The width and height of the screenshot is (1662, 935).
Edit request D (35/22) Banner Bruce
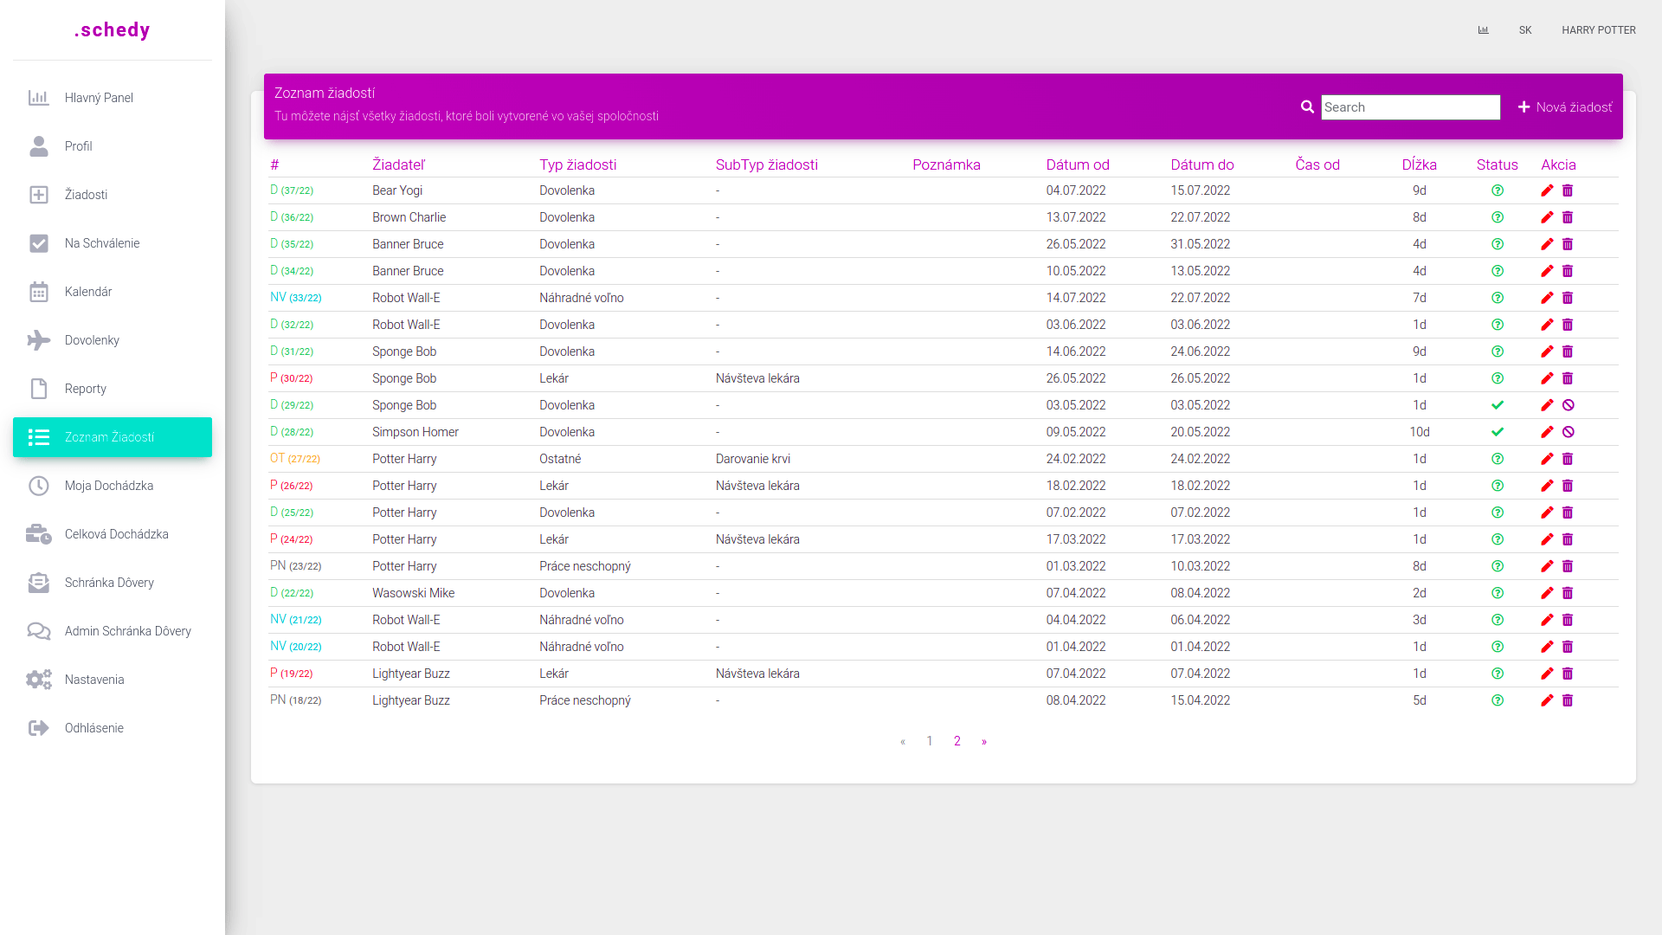tap(1547, 244)
